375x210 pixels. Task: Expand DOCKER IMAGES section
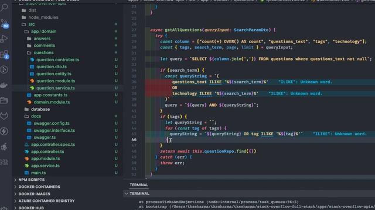click(x=34, y=194)
